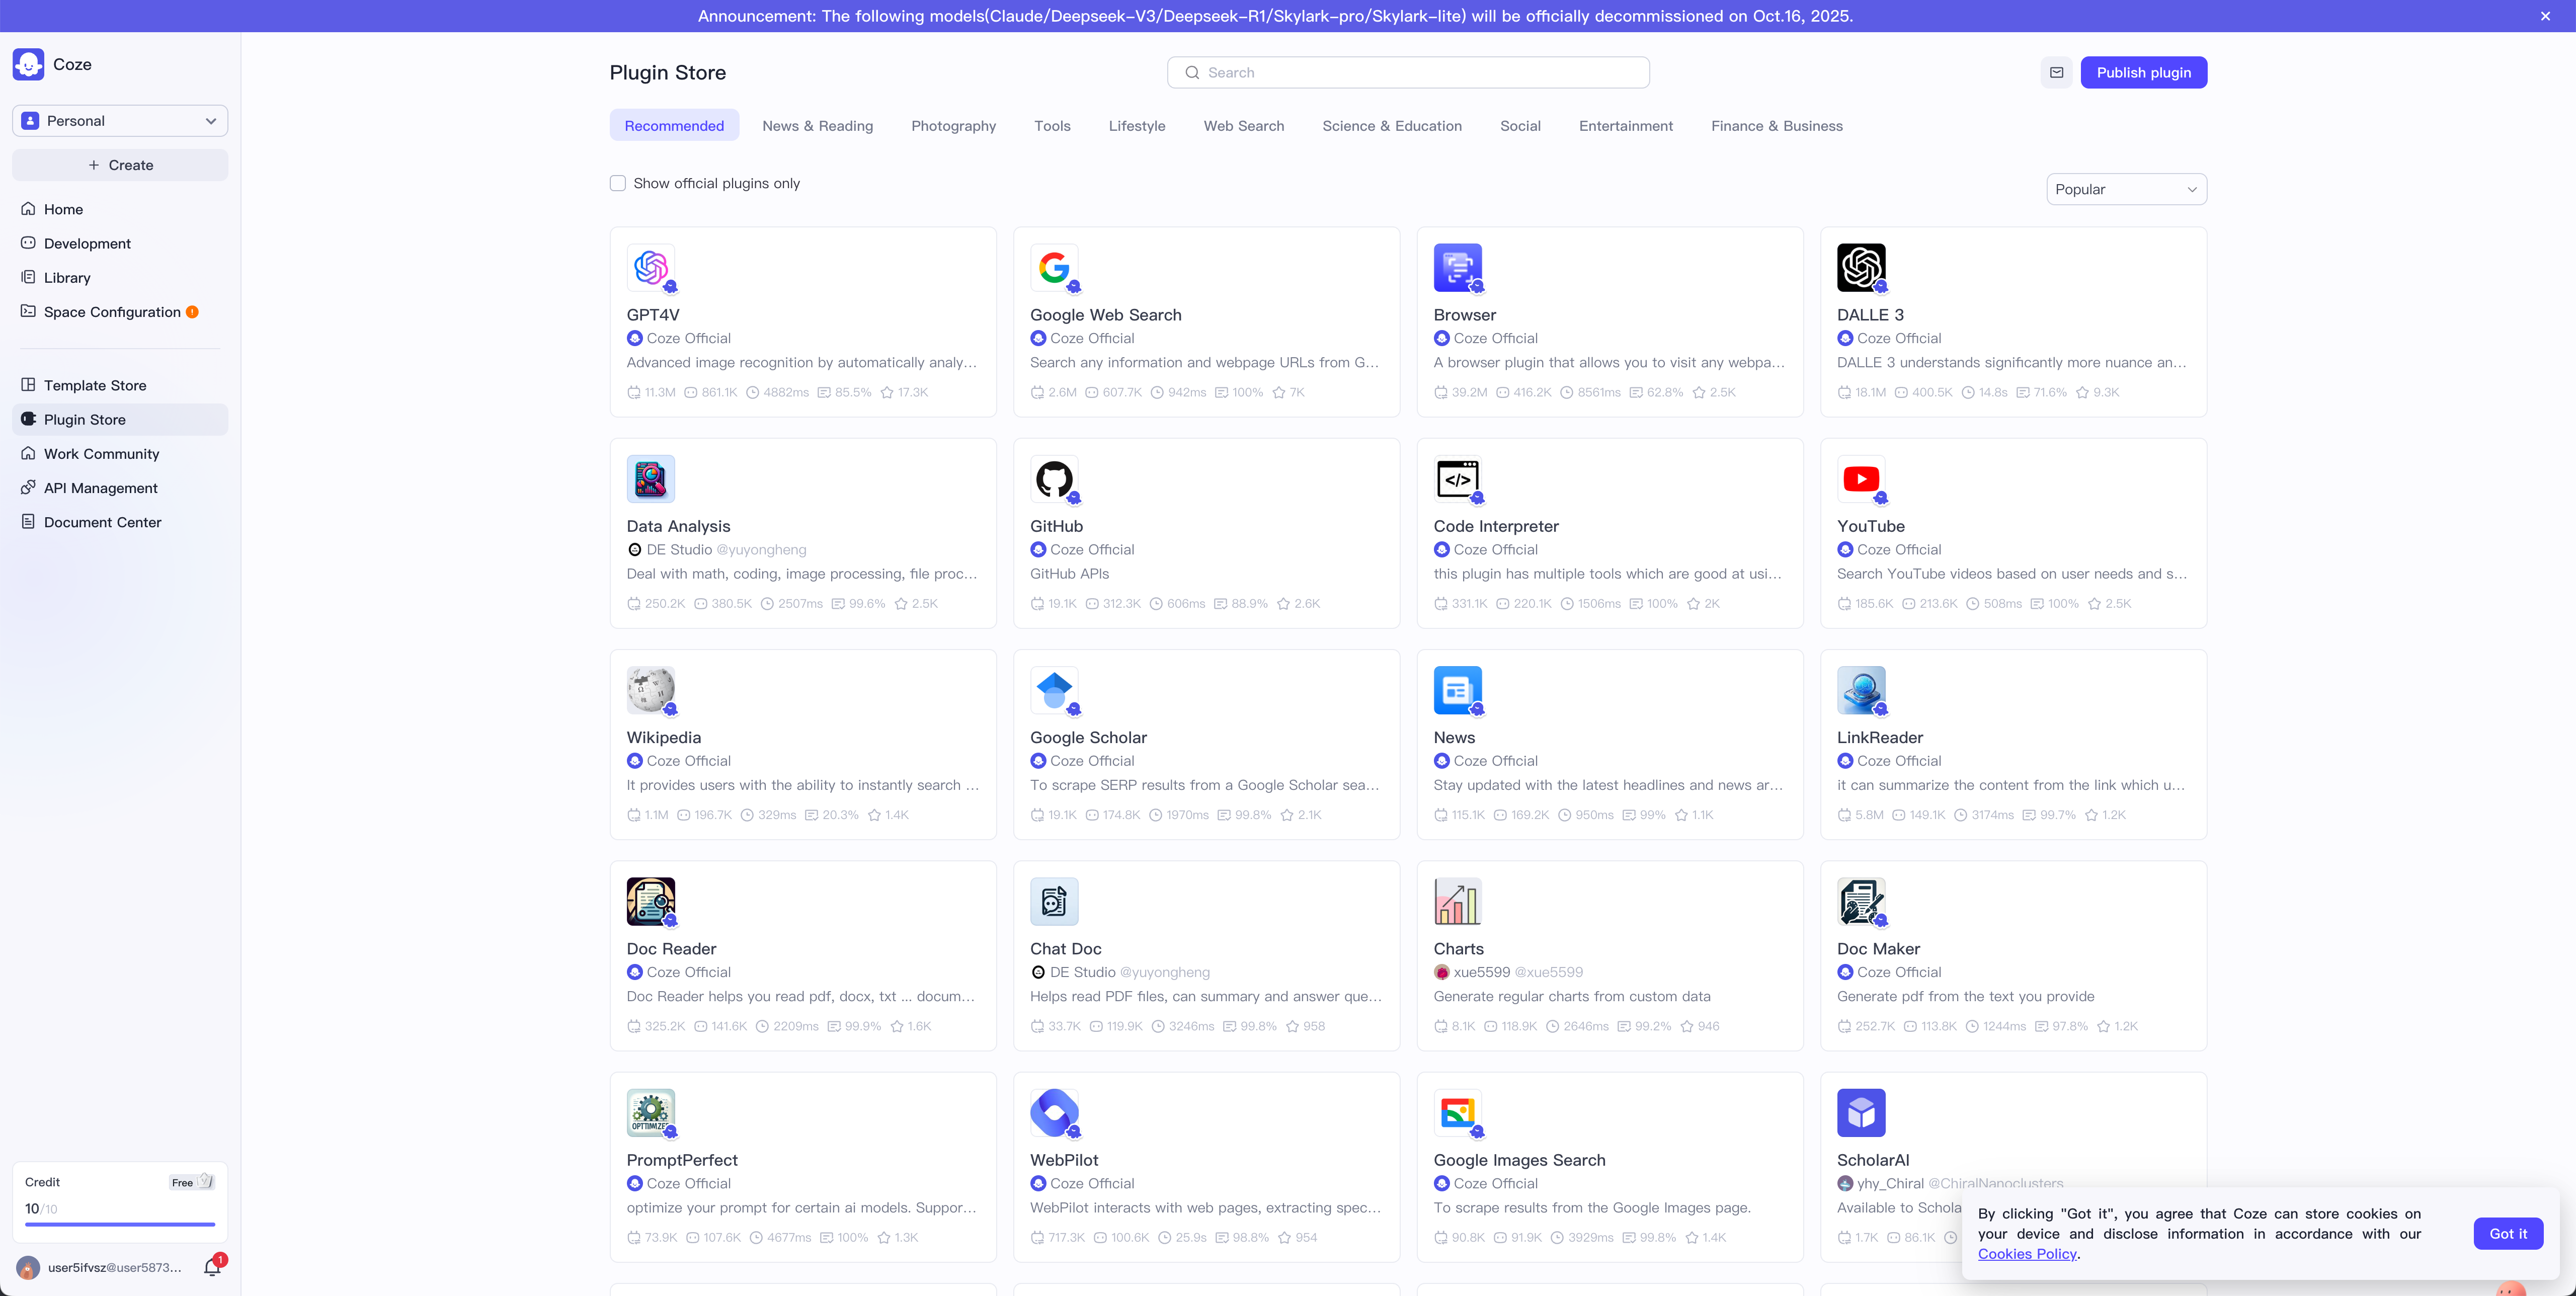
Task: Switch to the Web Search tab
Action: (1243, 126)
